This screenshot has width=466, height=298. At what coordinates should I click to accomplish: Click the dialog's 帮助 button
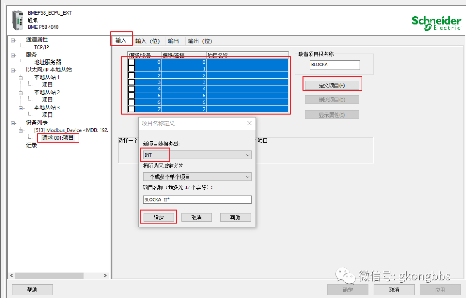236,217
